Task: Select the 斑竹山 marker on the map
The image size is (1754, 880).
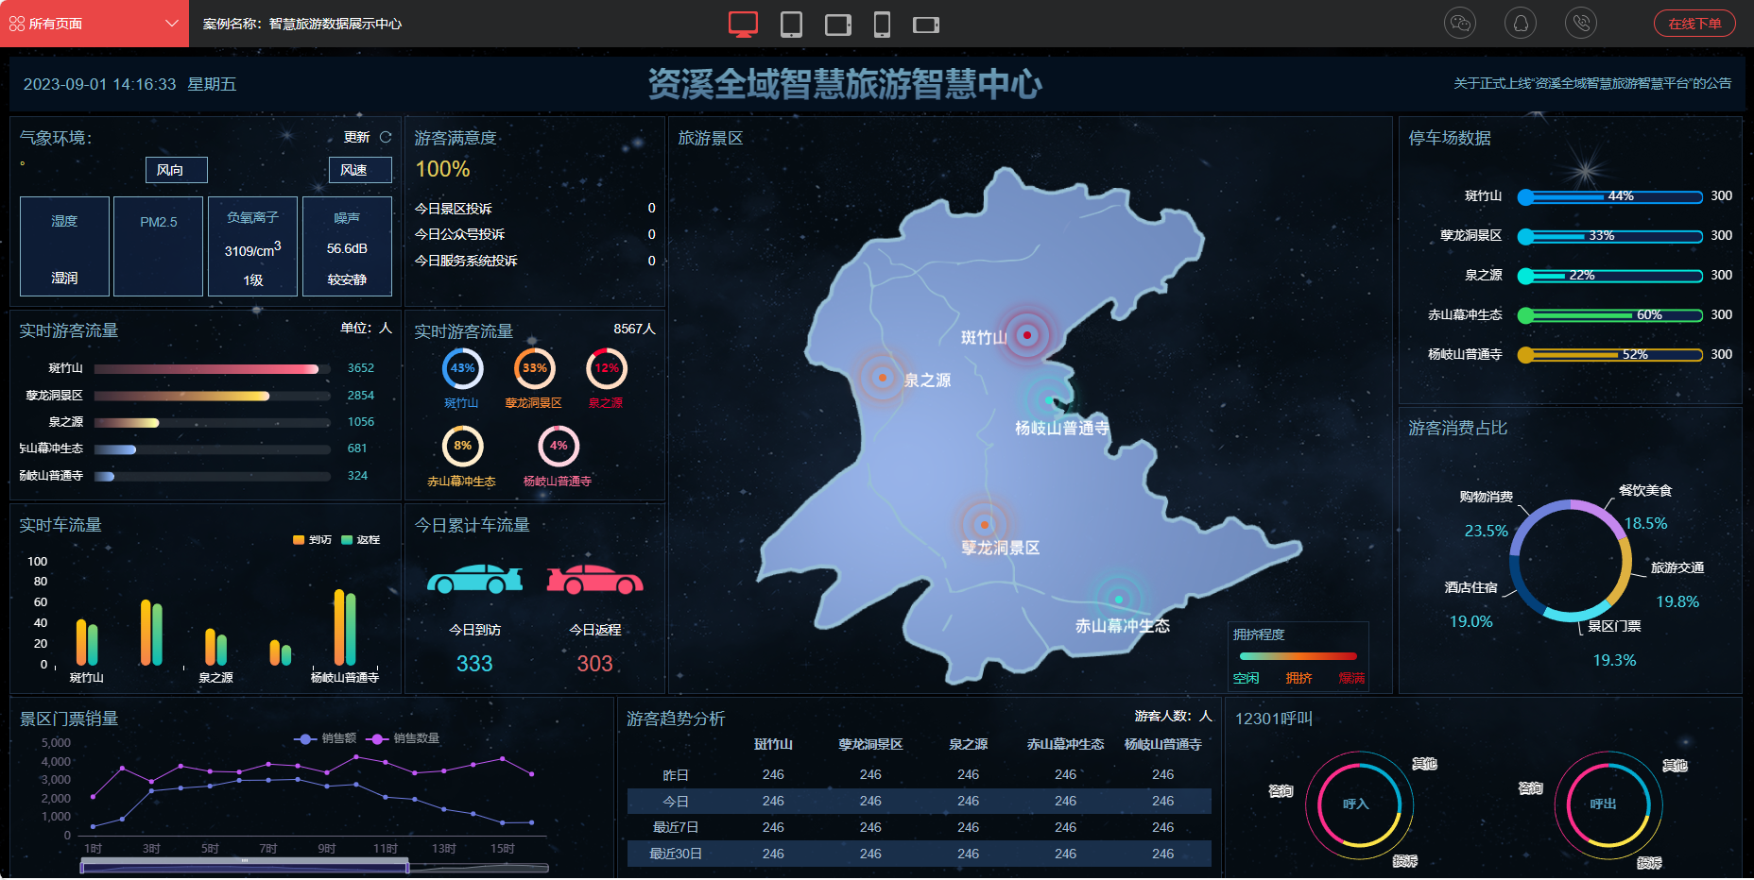Action: pyautogui.click(x=1026, y=334)
